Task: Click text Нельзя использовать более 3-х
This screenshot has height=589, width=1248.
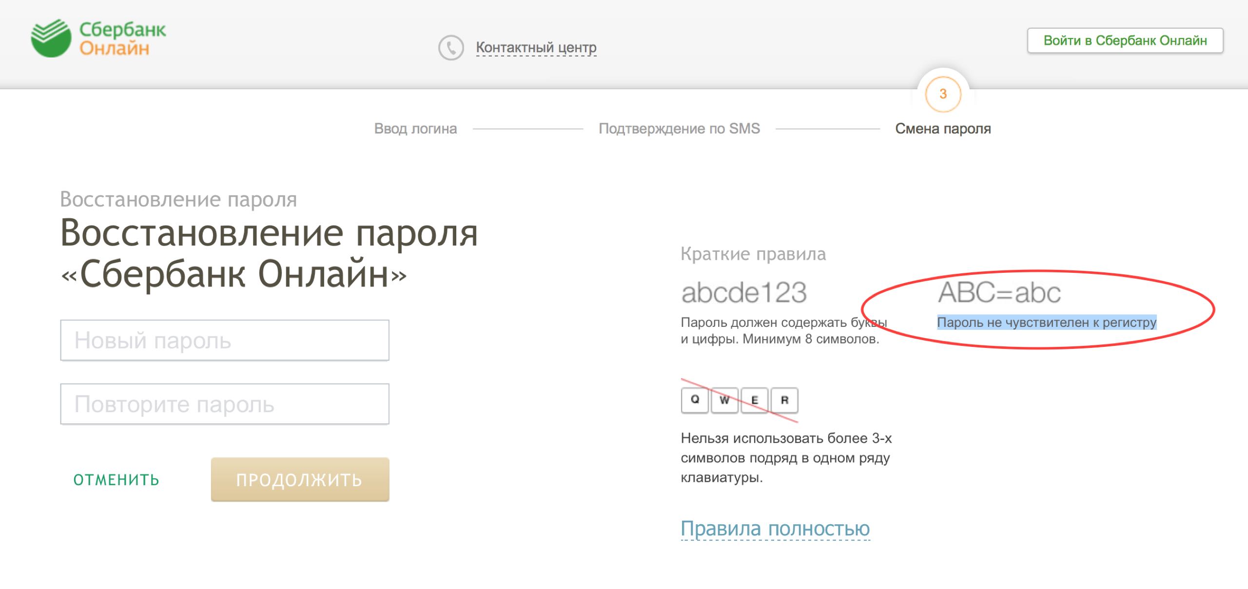Action: (x=786, y=438)
